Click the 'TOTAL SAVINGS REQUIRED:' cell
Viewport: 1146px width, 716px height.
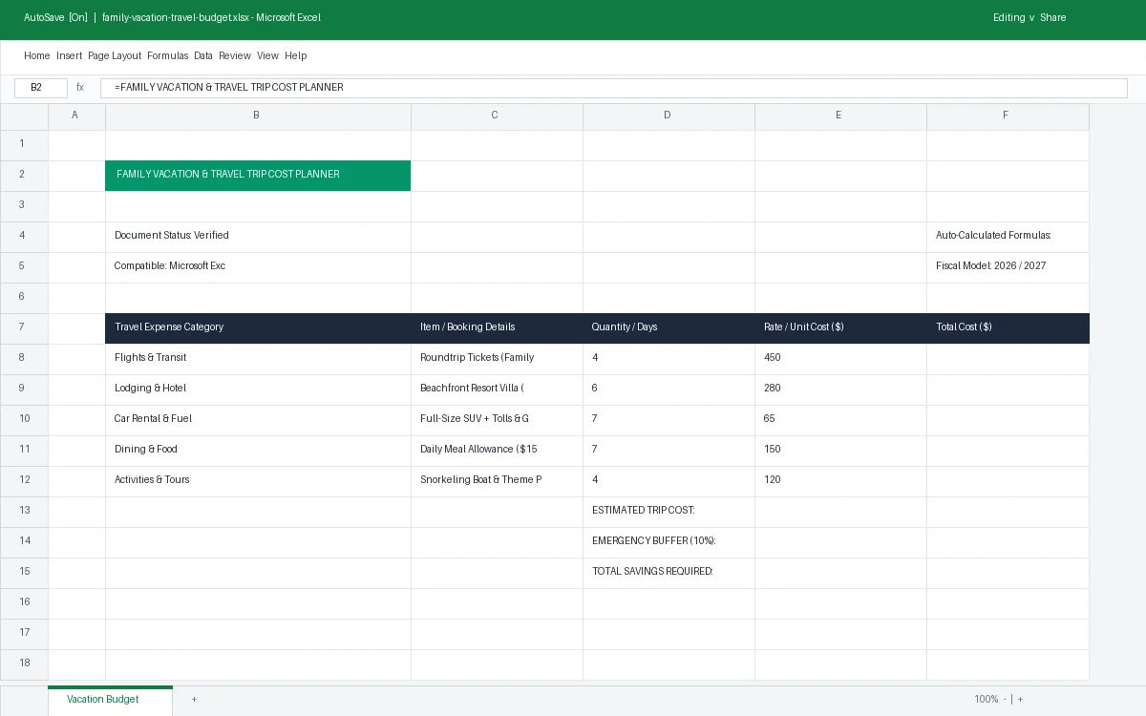click(x=668, y=573)
